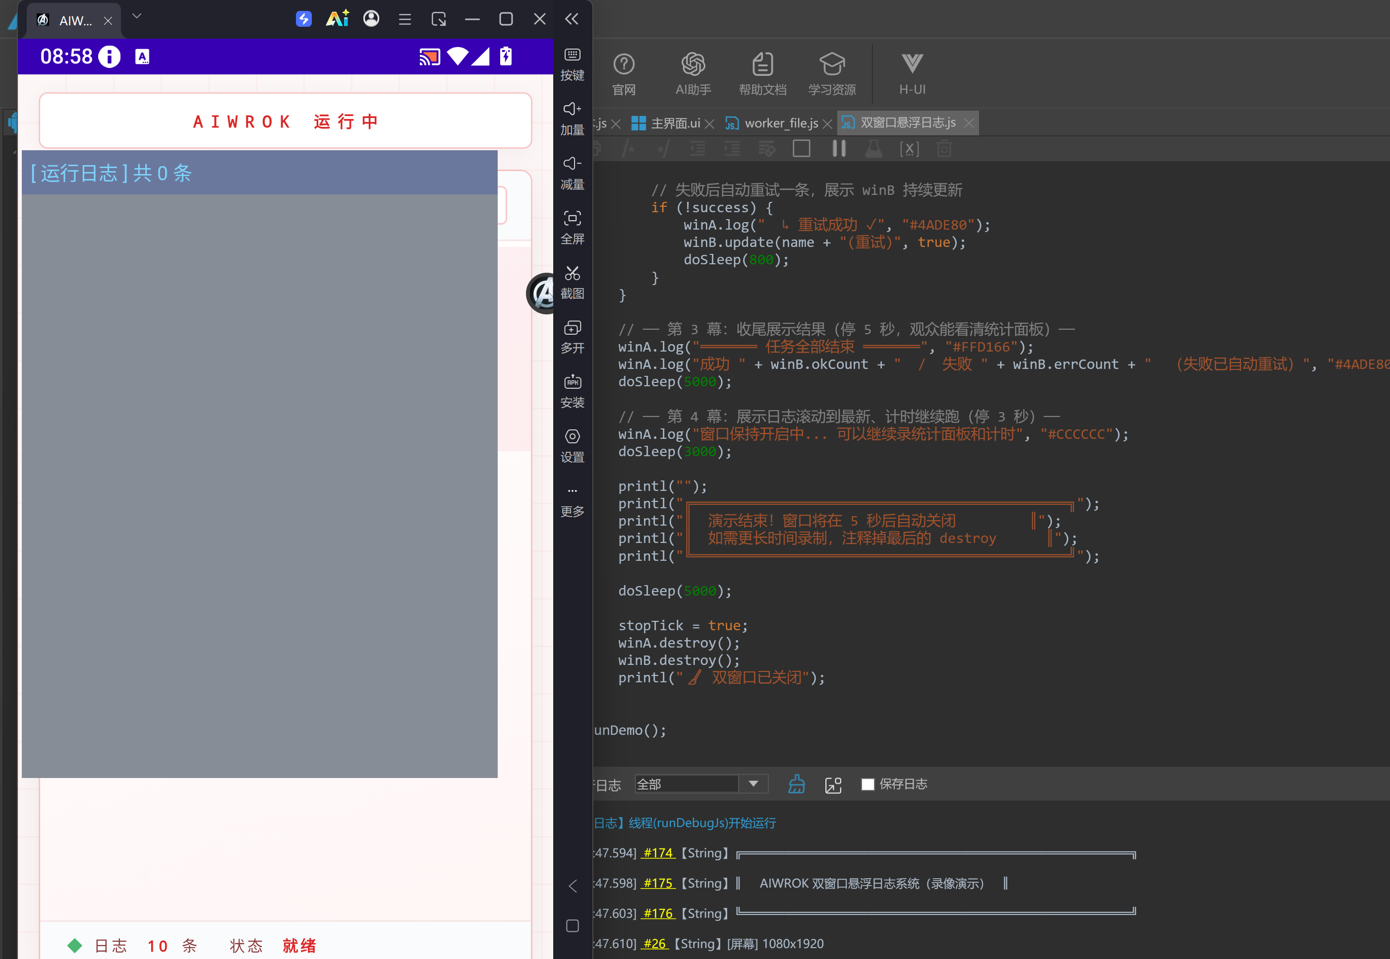The width and height of the screenshot is (1390, 959).
Task: Click the emulator user account icon
Action: click(371, 19)
